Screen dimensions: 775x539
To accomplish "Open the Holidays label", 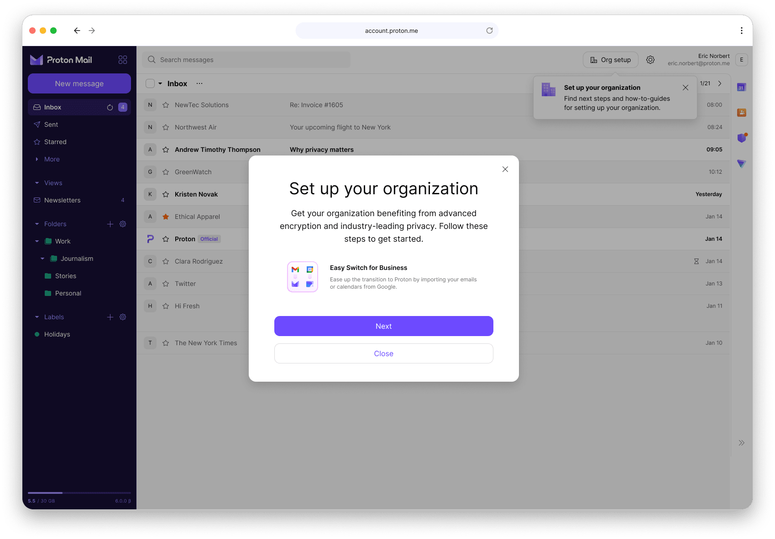I will 79,334.
